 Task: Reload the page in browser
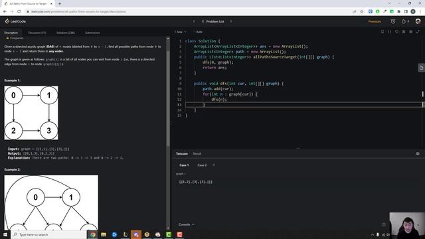tap(19, 12)
